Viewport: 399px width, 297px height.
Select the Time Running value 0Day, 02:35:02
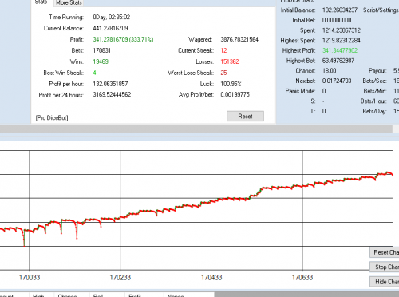point(112,18)
